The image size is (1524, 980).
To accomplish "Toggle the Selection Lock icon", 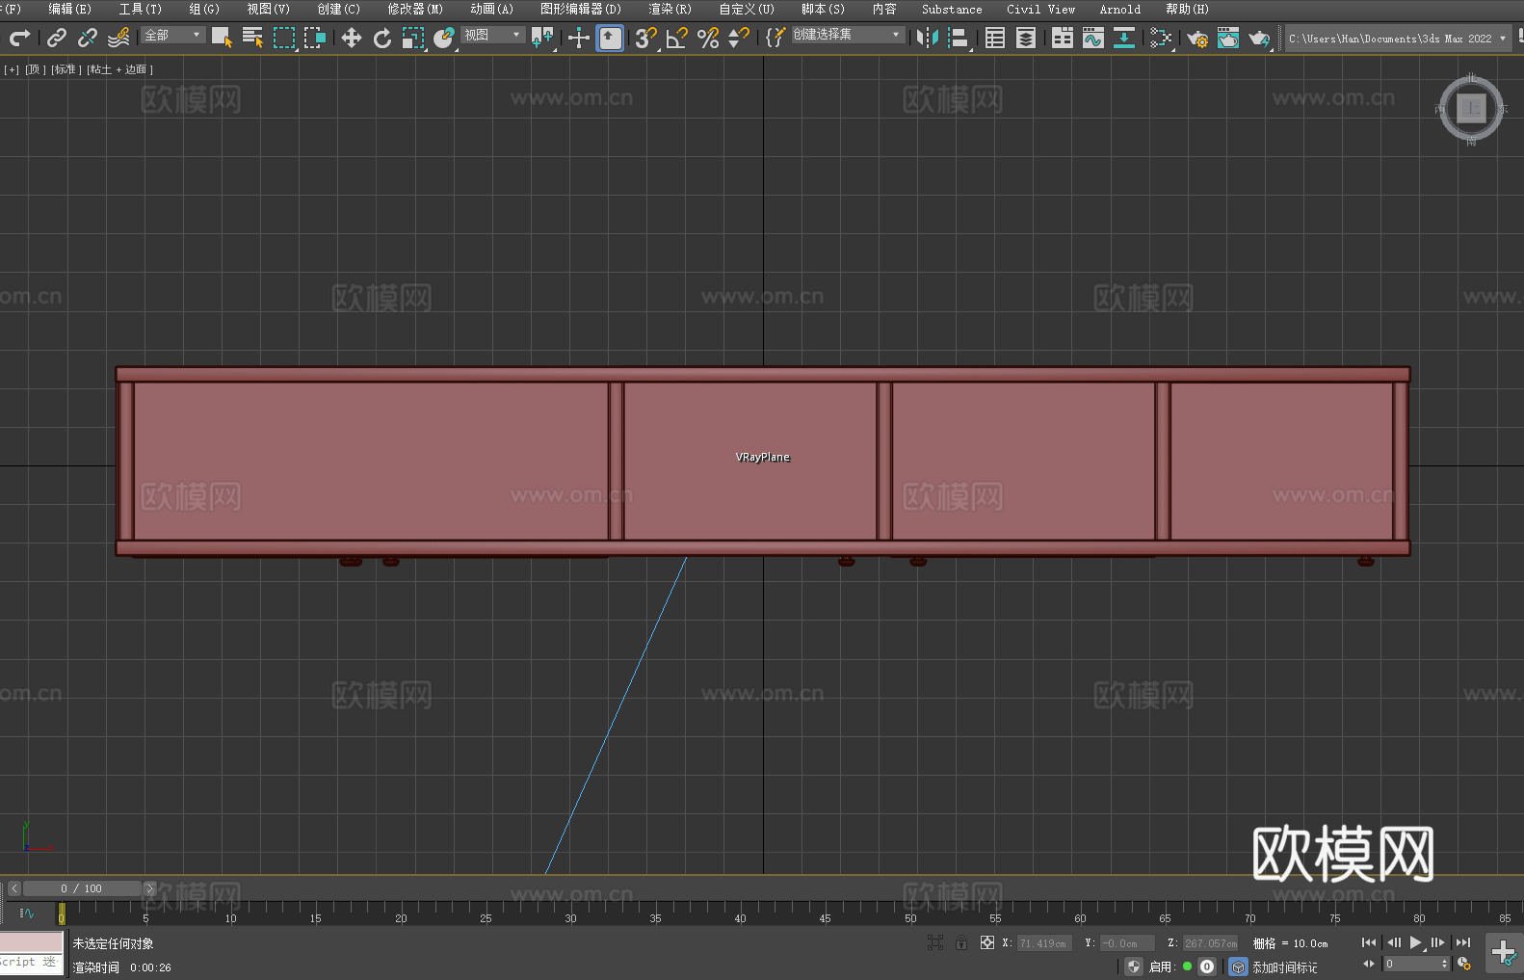I will click(x=961, y=942).
